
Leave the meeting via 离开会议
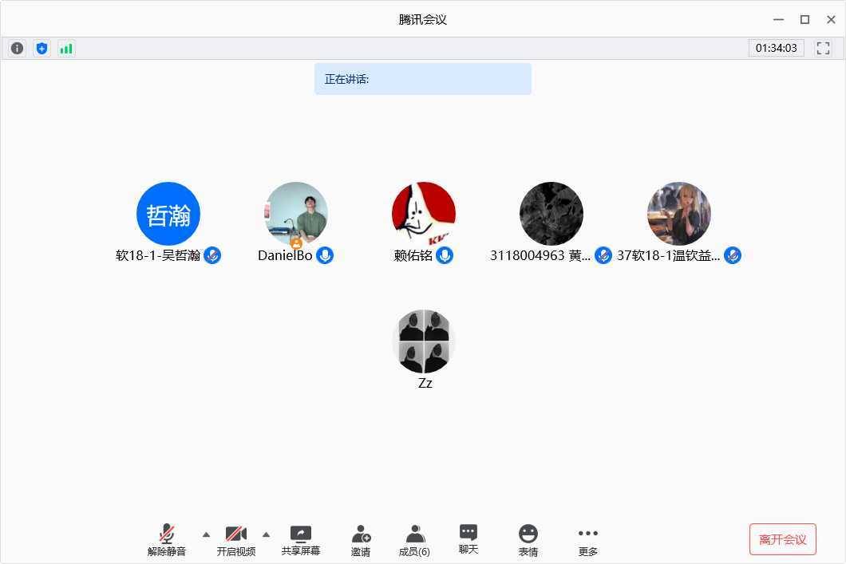pyautogui.click(x=783, y=539)
